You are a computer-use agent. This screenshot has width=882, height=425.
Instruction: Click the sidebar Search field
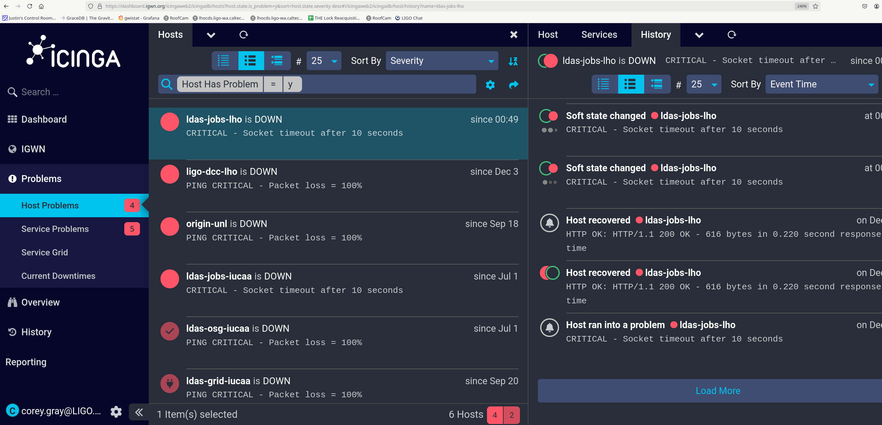tap(74, 92)
